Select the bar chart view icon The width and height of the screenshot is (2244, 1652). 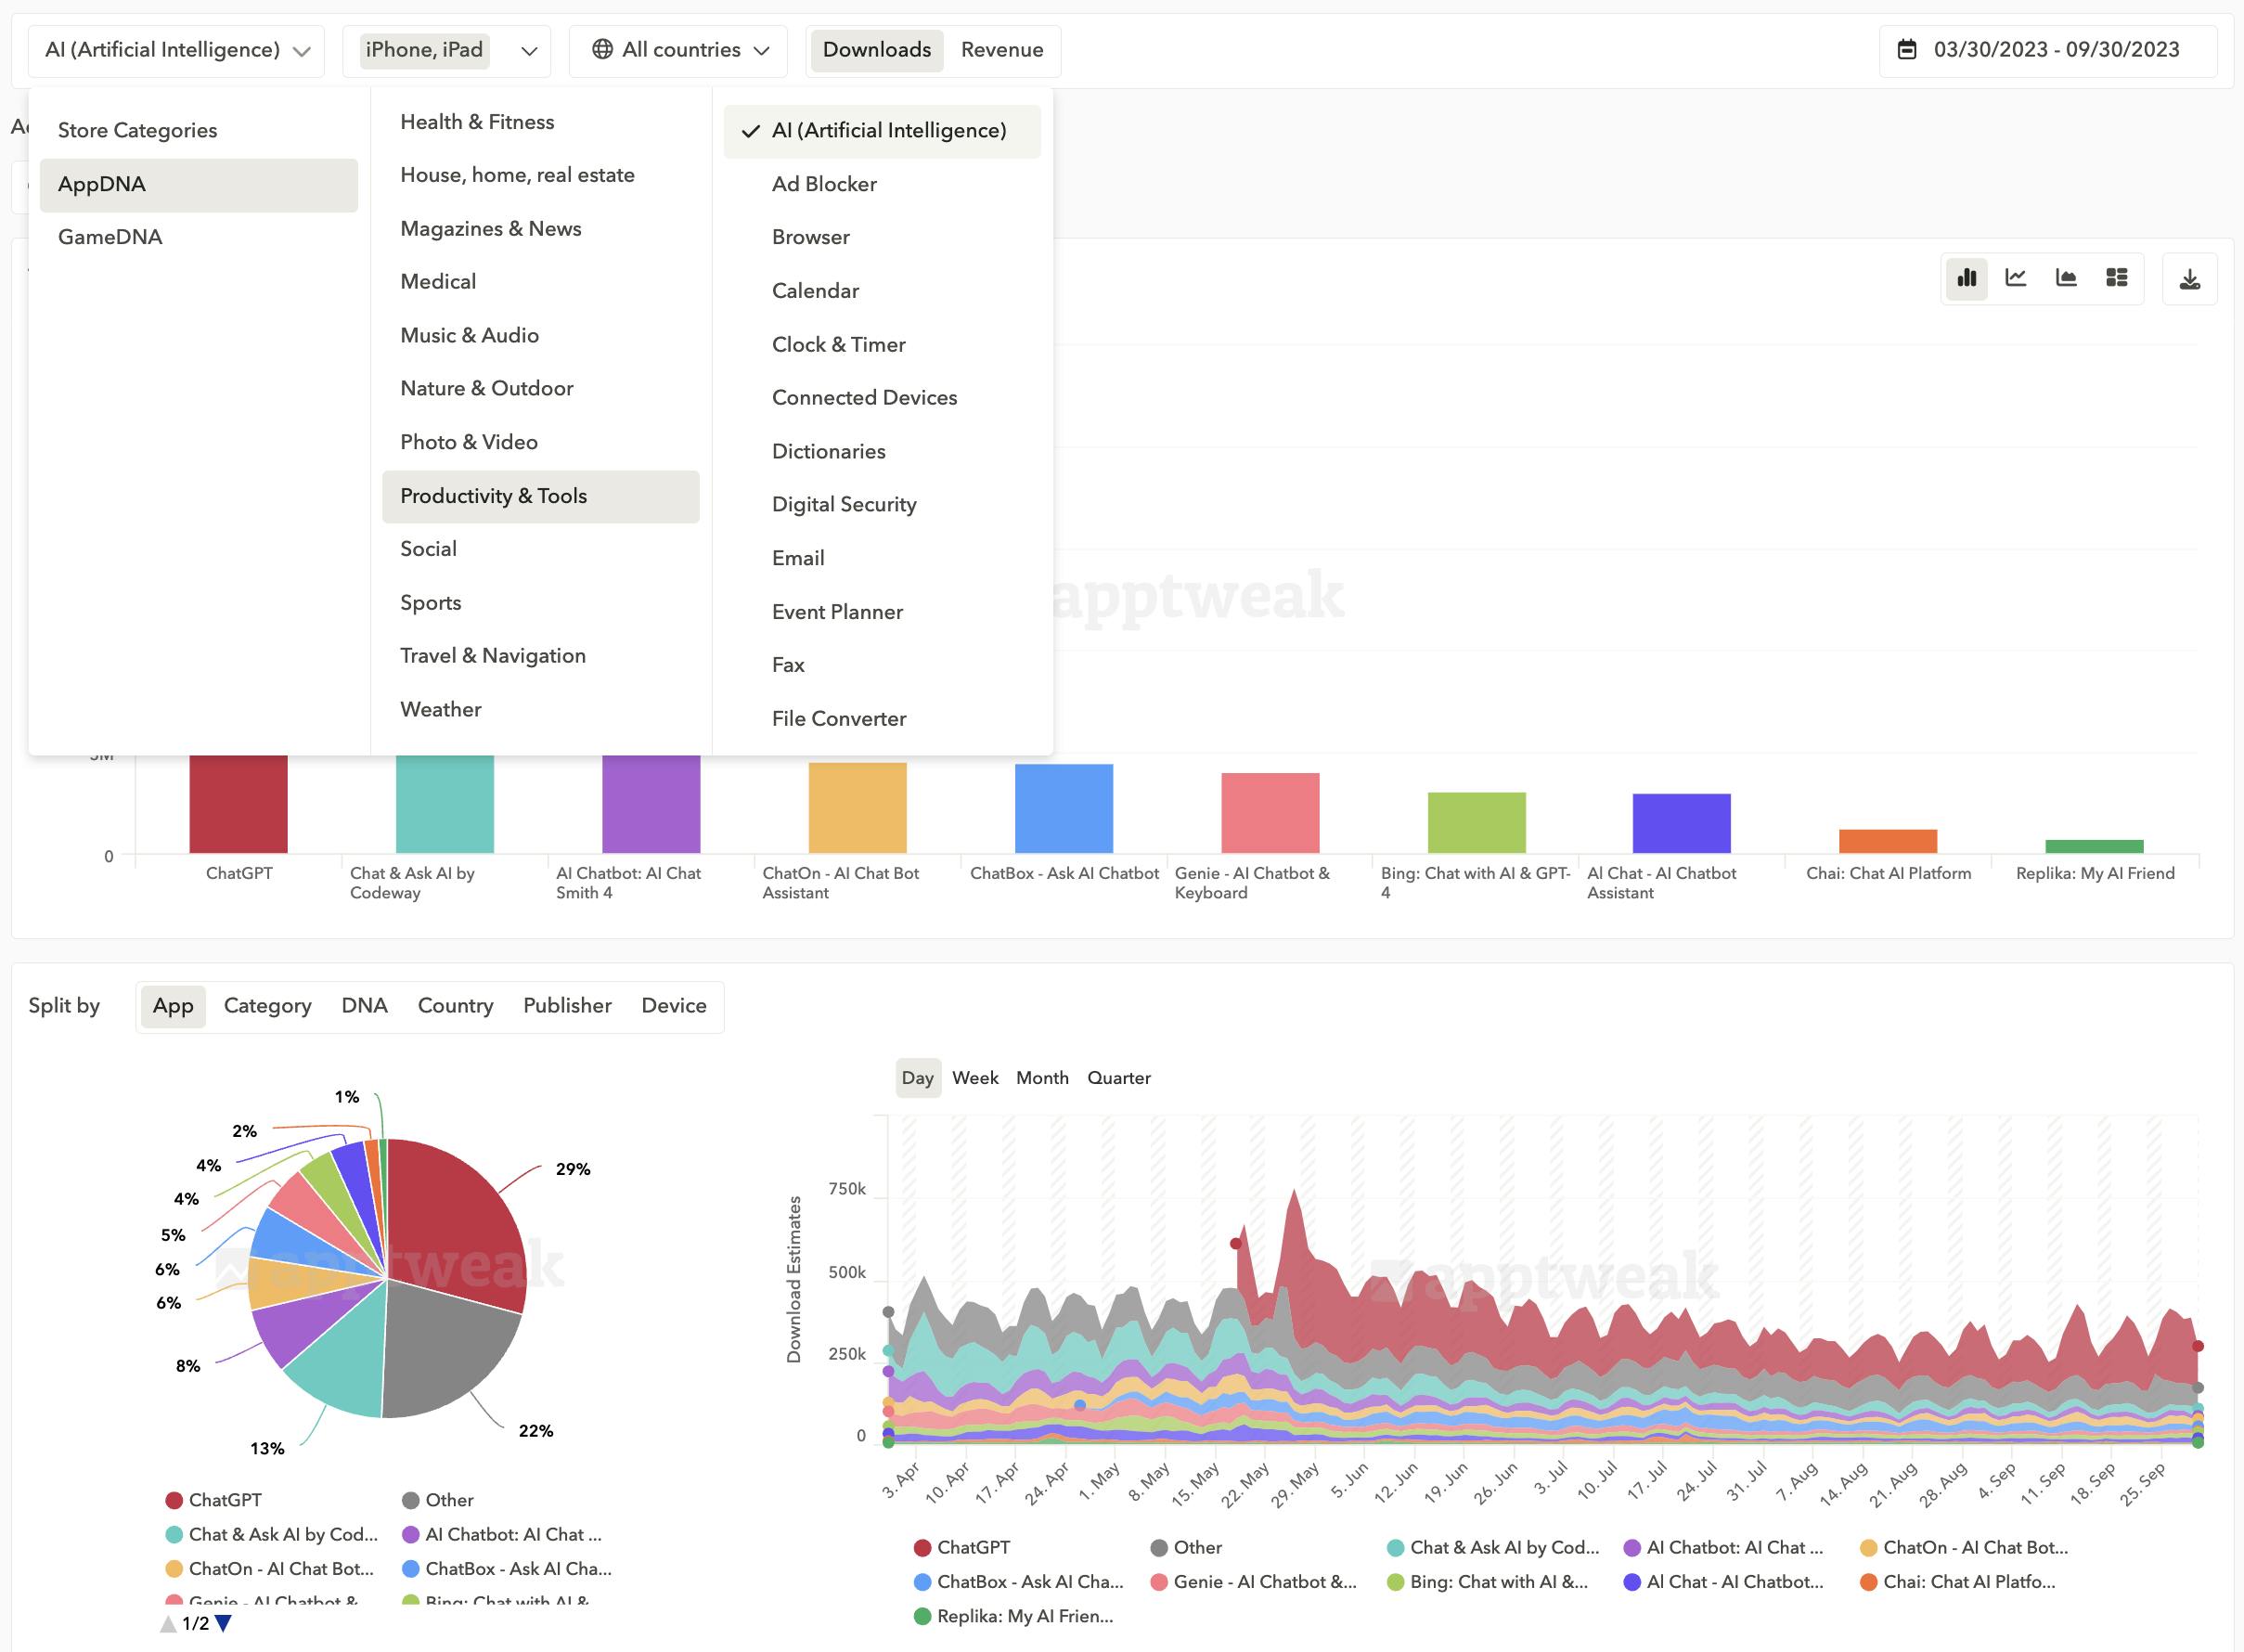1966,279
